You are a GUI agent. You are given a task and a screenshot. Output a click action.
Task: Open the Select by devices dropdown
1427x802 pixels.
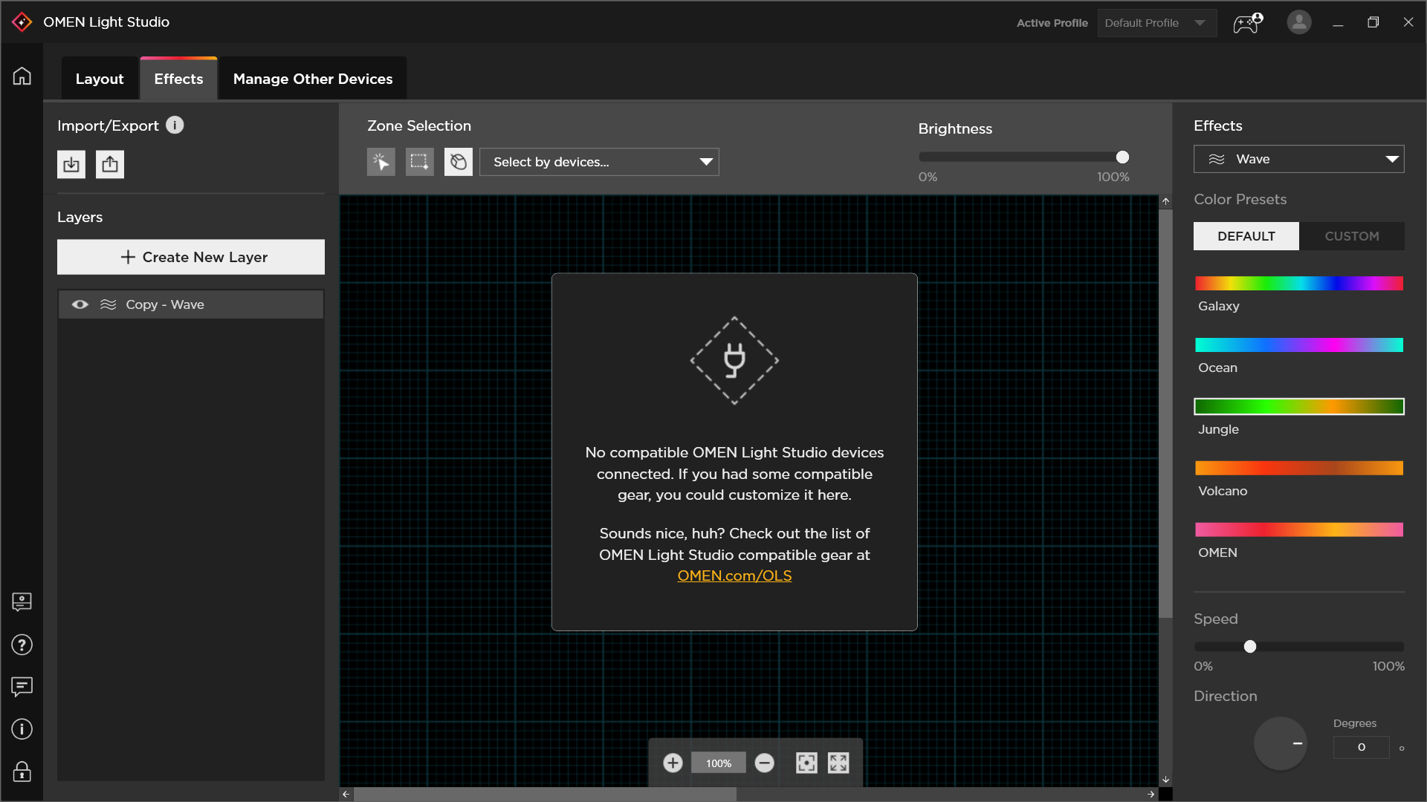click(599, 162)
